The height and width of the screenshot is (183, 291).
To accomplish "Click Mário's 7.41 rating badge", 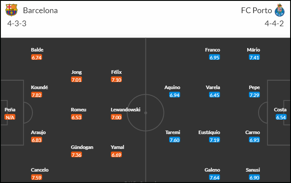I will click(254, 57).
